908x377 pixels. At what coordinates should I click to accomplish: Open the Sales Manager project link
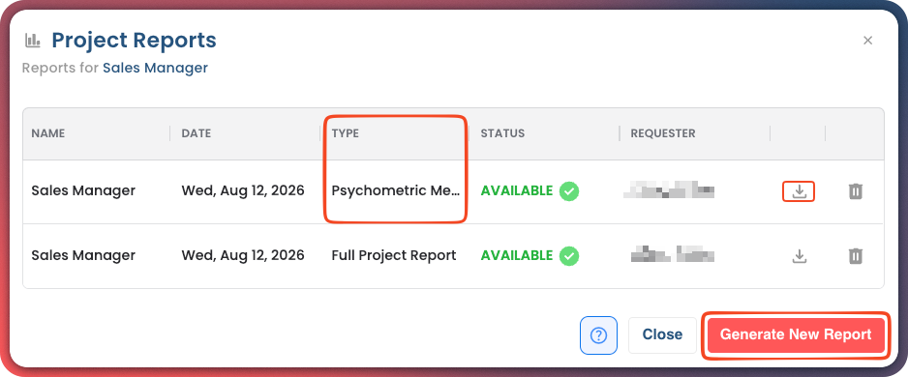point(155,68)
